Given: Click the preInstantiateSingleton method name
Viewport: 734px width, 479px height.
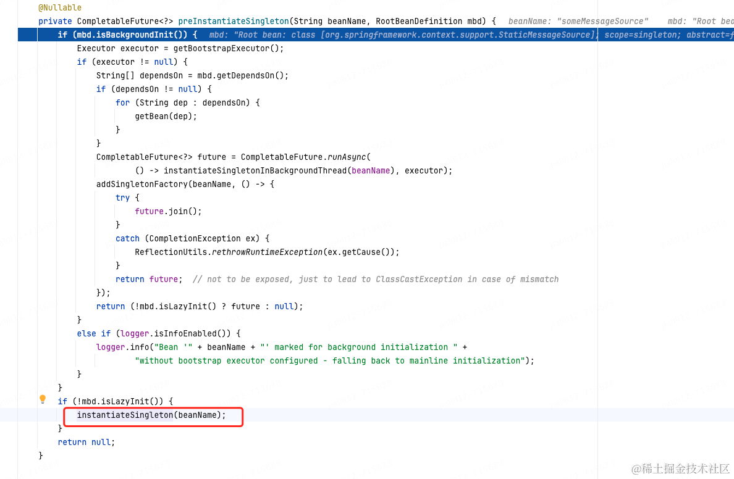Looking at the screenshot, I should 234,21.
